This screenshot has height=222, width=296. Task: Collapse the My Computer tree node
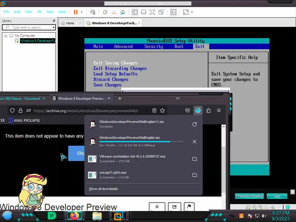(6, 36)
